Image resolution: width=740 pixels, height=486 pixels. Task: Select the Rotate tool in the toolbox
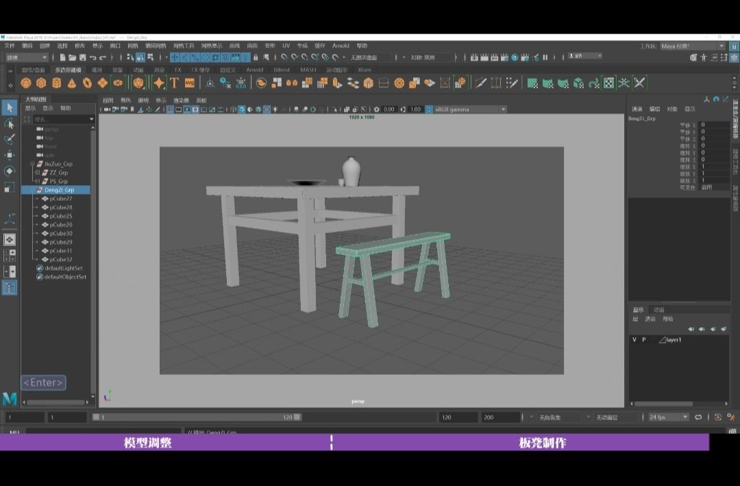tap(10, 171)
